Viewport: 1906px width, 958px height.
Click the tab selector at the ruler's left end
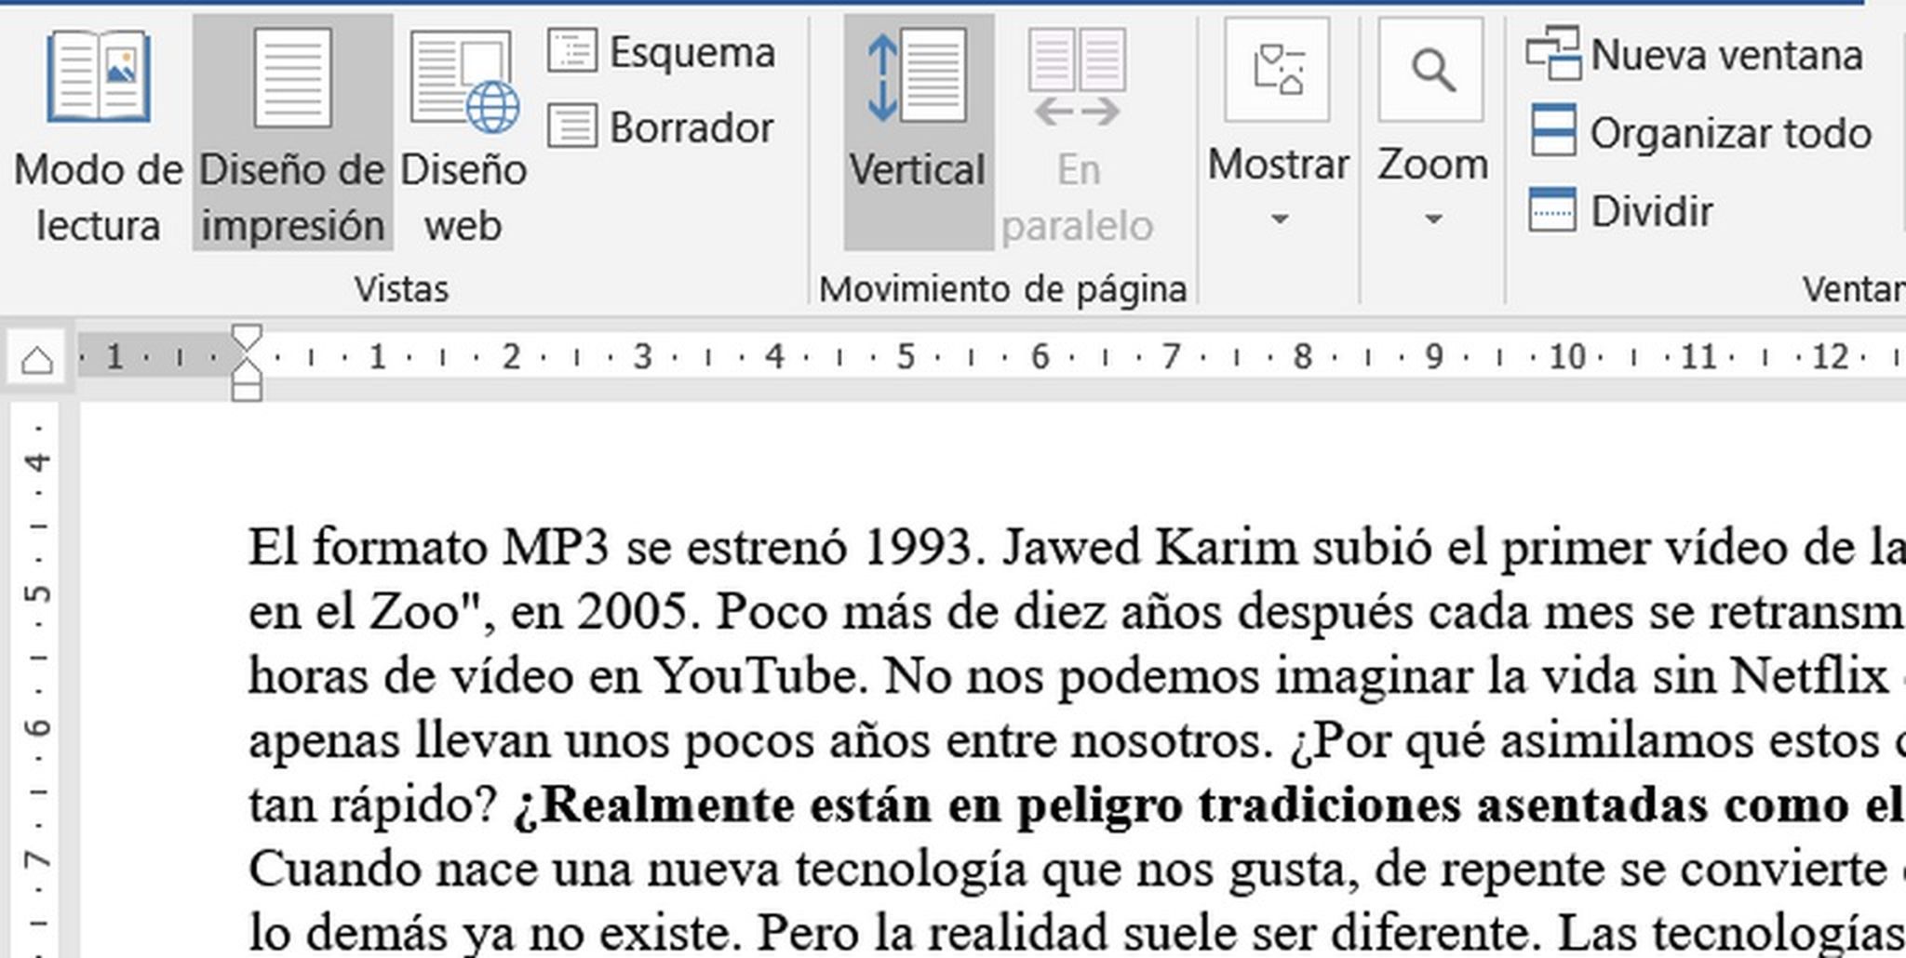(36, 358)
